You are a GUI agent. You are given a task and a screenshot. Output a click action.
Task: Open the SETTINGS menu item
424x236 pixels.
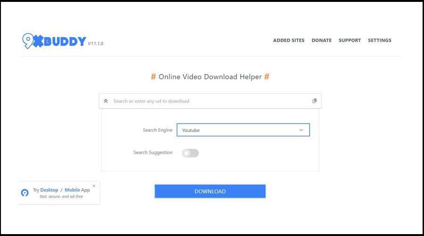tap(379, 41)
